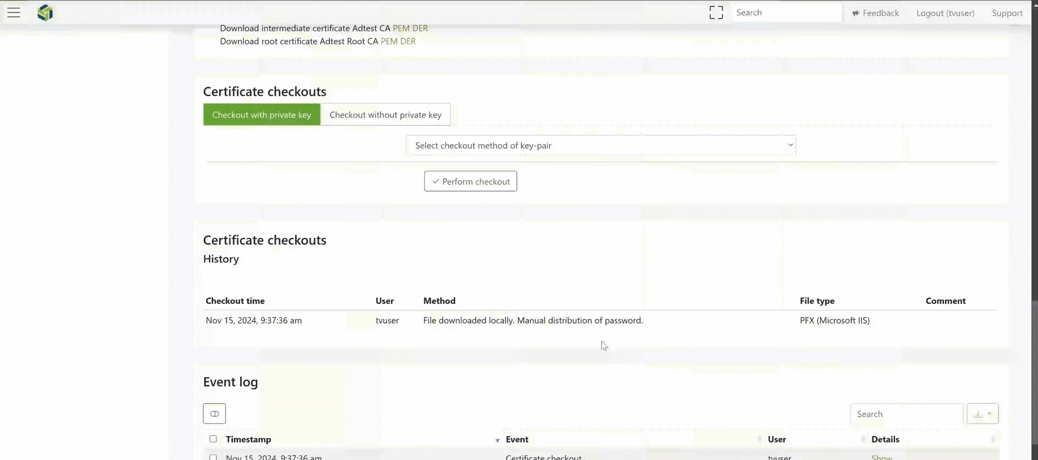
Task: Click checkout time Nov 15, 2024, 9:37:36 am
Action: point(254,321)
